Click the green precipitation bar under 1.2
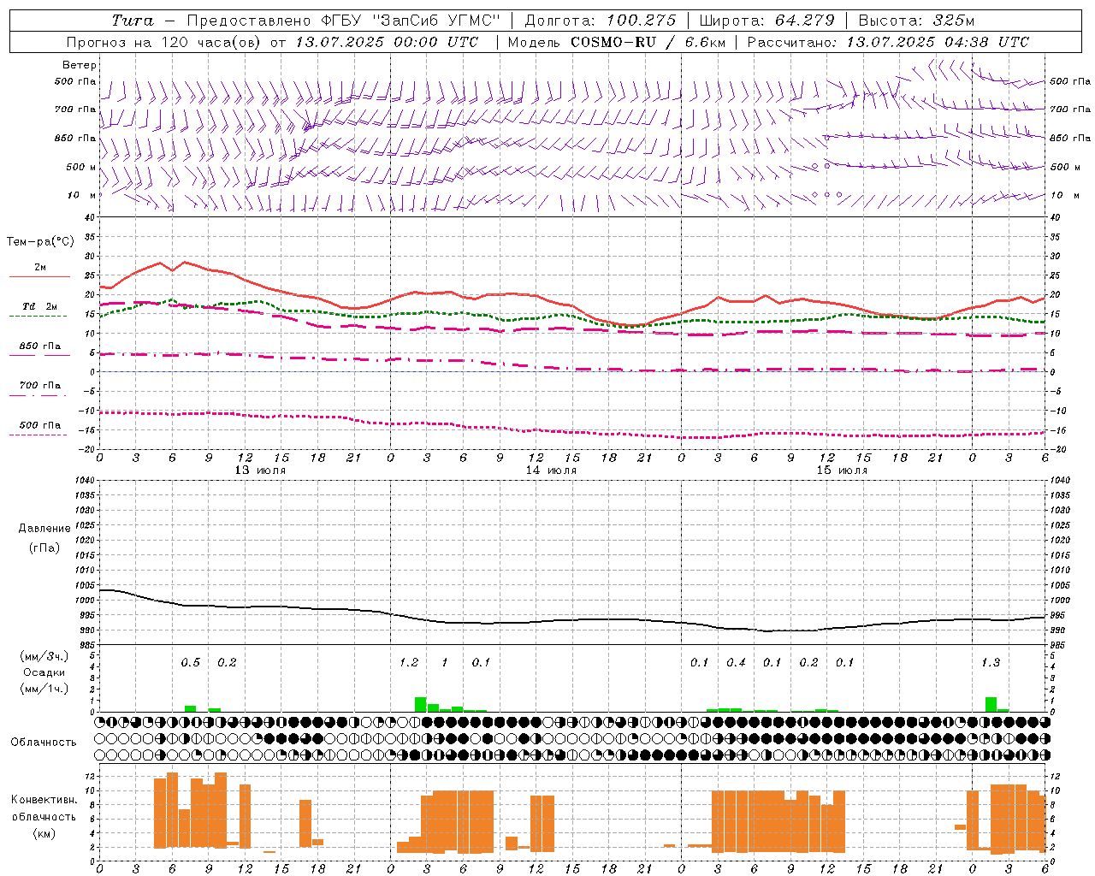Image resolution: width=1095 pixels, height=876 pixels. [420, 705]
